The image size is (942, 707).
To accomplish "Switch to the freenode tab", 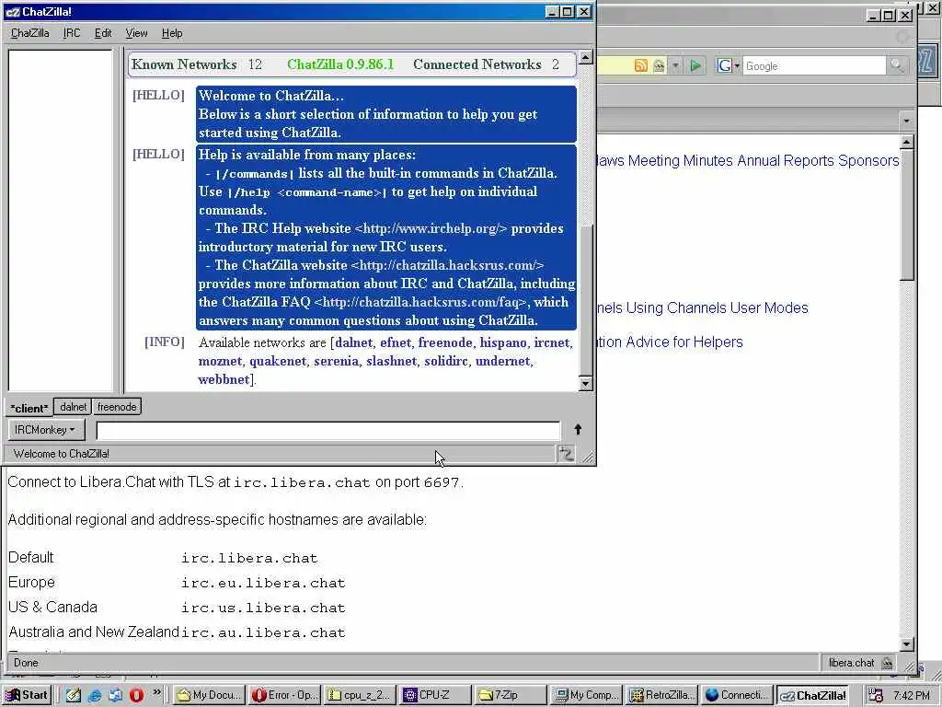I will tap(117, 407).
